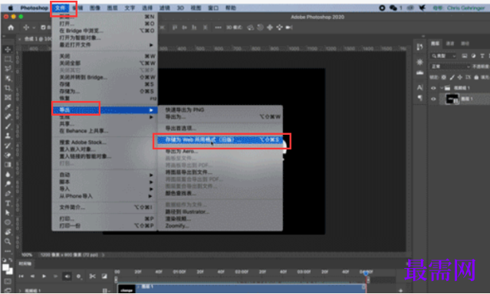Toggle auto-select checkbox in options bar

pyautogui.click(x=44, y=28)
